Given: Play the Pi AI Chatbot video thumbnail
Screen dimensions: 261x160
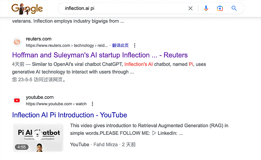Looking at the screenshot, I should [38, 138].
